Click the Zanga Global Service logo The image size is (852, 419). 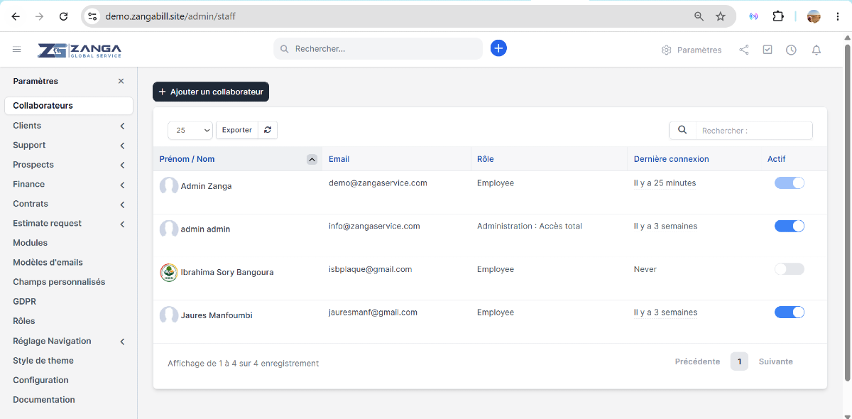pyautogui.click(x=80, y=50)
